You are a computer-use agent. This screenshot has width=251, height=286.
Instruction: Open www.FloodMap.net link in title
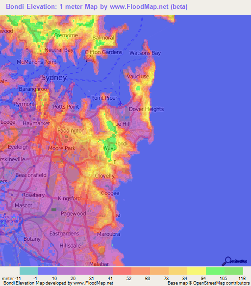139,7
